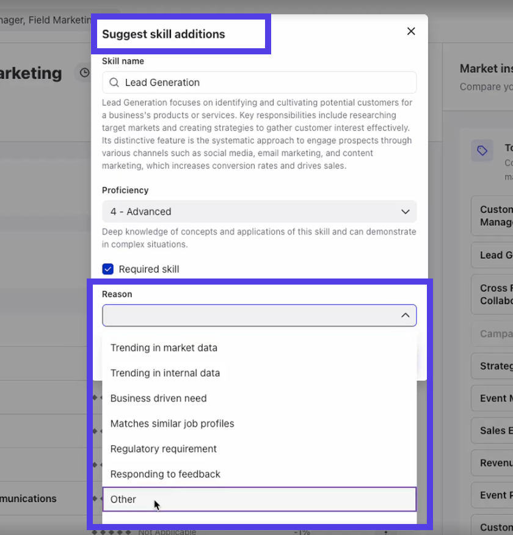Select 'Responding to feedback' option
The width and height of the screenshot is (513, 535).
[166, 474]
